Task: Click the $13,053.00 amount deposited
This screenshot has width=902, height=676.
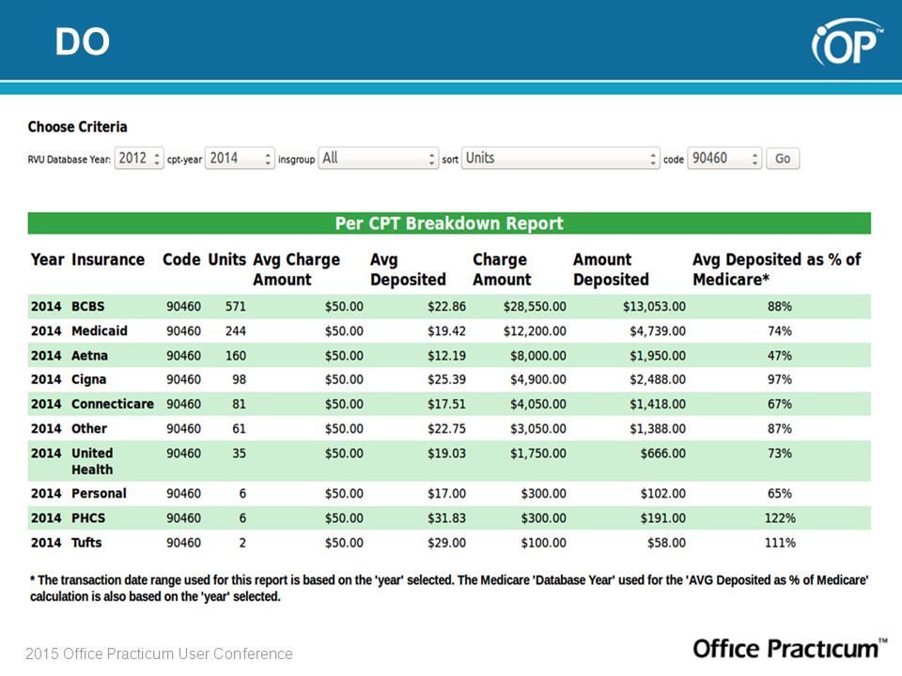Action: click(654, 307)
